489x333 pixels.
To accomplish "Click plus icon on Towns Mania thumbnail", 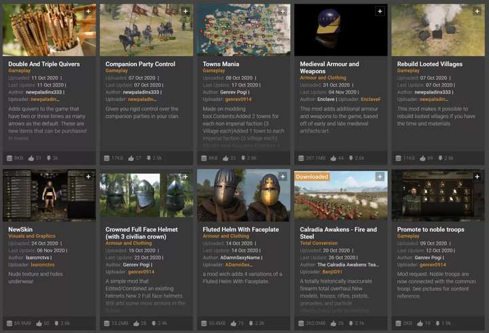I will tap(283, 12).
